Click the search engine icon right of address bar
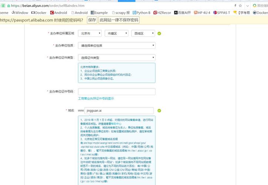 pos(255,6)
